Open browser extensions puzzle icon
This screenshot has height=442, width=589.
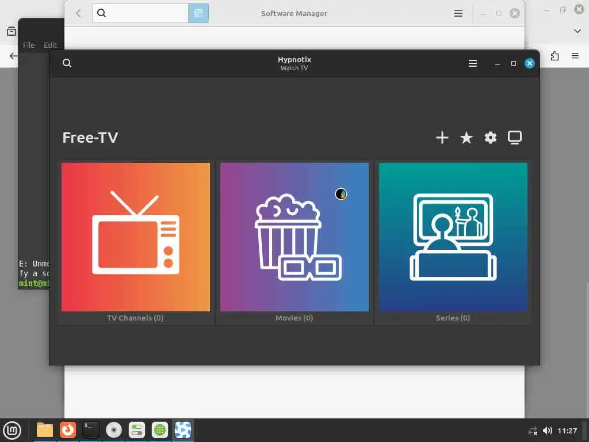click(x=554, y=56)
